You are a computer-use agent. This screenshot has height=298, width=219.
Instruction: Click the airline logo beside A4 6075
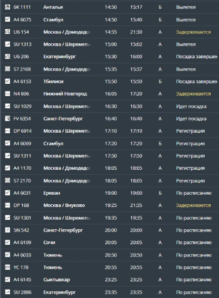(7, 19)
